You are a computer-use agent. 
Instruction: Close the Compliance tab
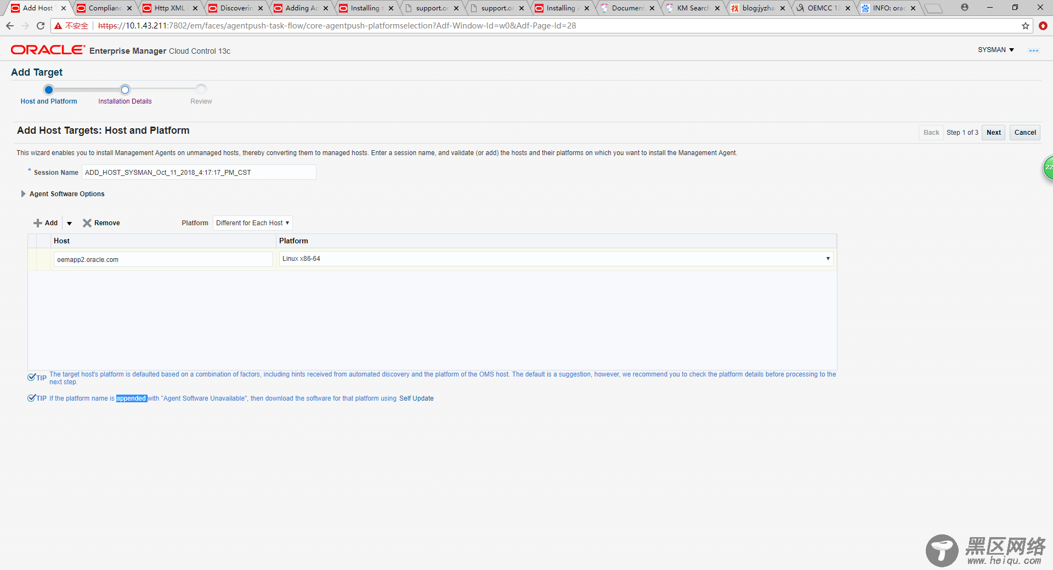[129, 8]
